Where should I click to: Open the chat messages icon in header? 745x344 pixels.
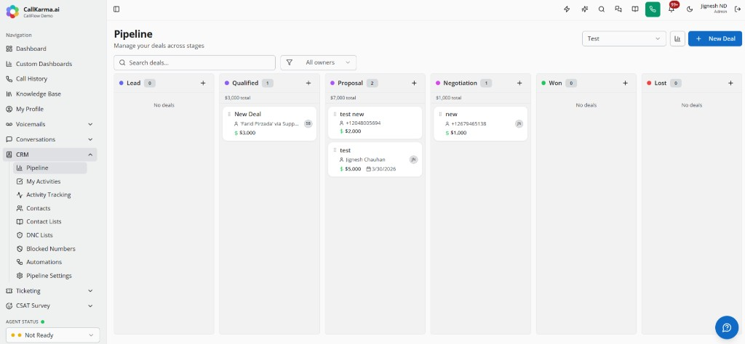pos(618,9)
